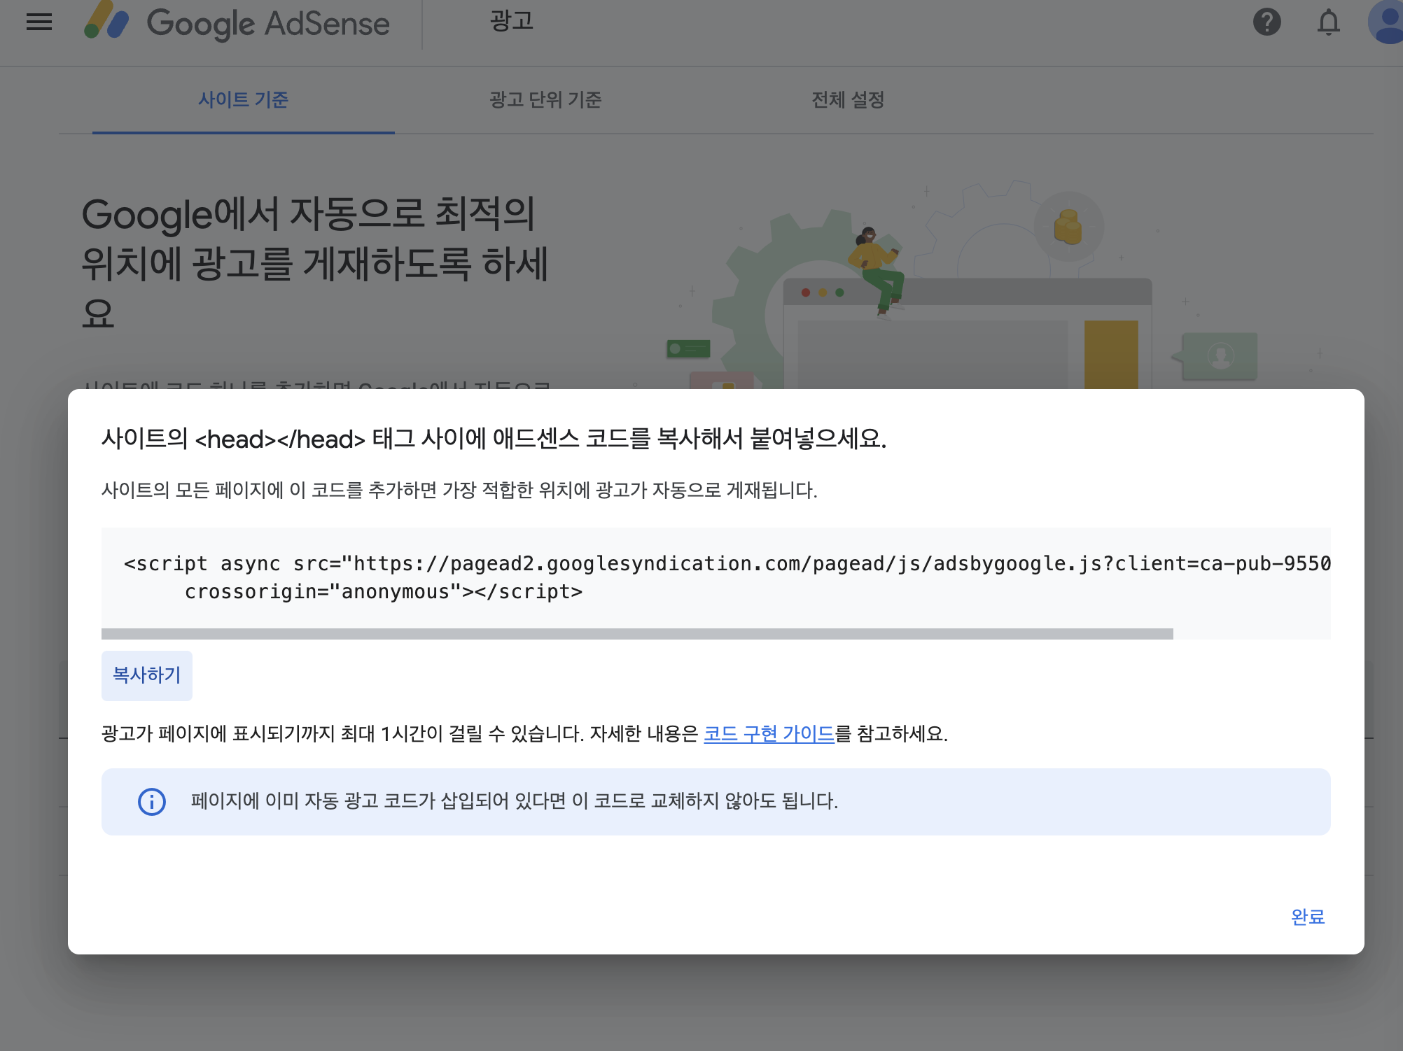Click the 복사하기 copy button
Screen dimensions: 1403x1051
pos(147,675)
